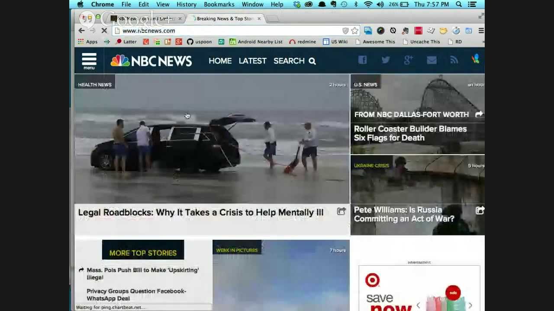Image resolution: width=554 pixels, height=311 pixels.
Task: Open the History menu
Action: click(x=187, y=4)
